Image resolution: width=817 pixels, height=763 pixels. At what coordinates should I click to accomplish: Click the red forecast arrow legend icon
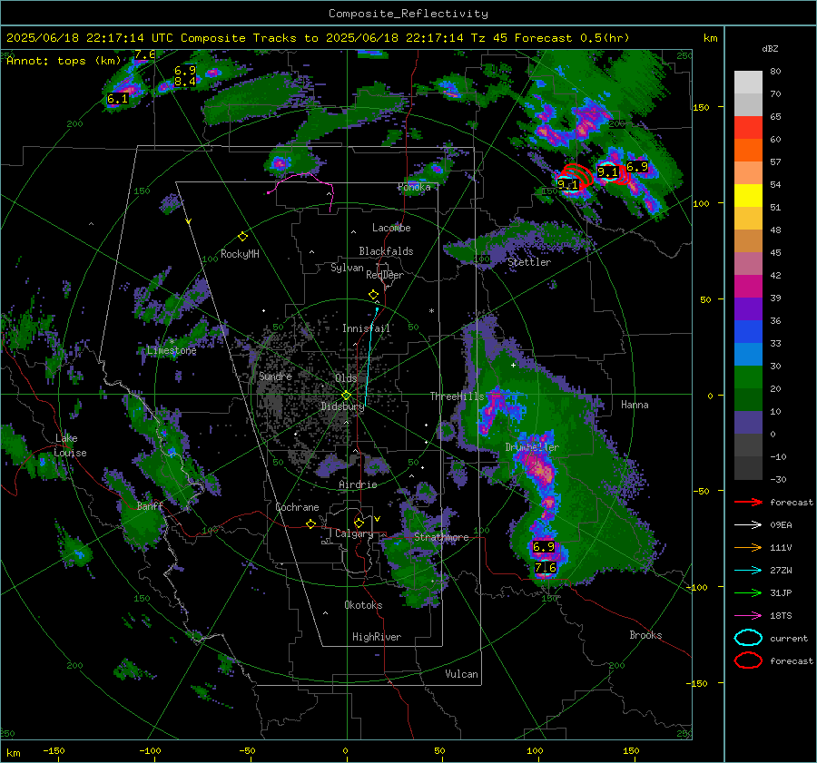click(748, 502)
